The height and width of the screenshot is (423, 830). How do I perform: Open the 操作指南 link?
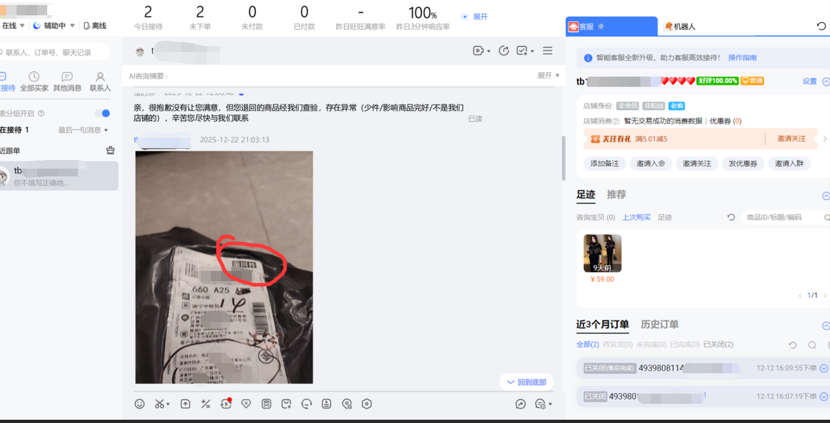(742, 58)
